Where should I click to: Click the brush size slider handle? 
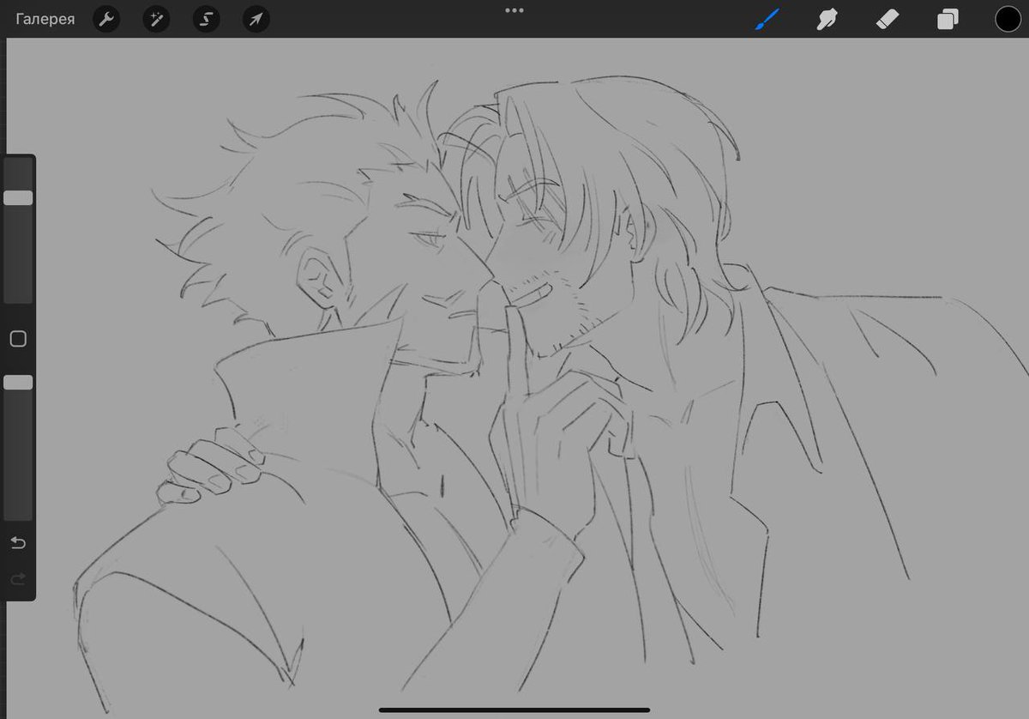[x=18, y=198]
